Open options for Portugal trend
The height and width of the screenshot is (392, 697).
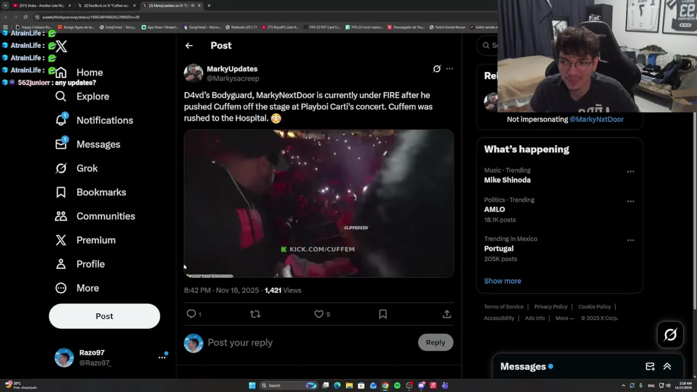(x=630, y=240)
